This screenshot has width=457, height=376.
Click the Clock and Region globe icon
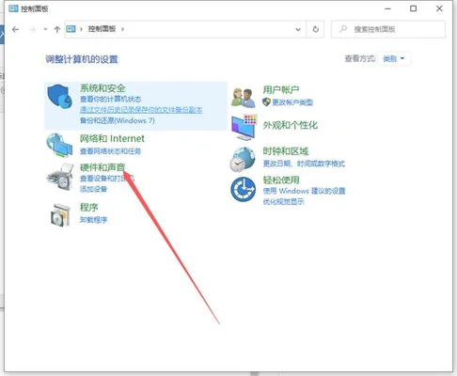point(243,159)
